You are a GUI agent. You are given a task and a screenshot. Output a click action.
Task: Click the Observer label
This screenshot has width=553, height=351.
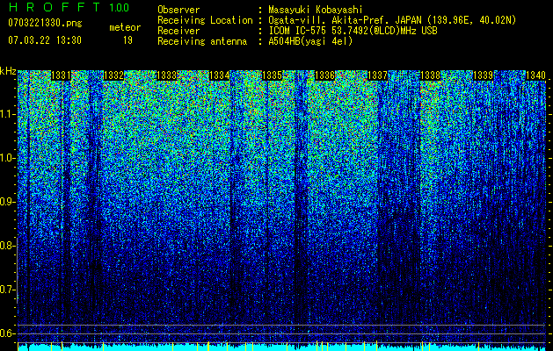coord(178,10)
